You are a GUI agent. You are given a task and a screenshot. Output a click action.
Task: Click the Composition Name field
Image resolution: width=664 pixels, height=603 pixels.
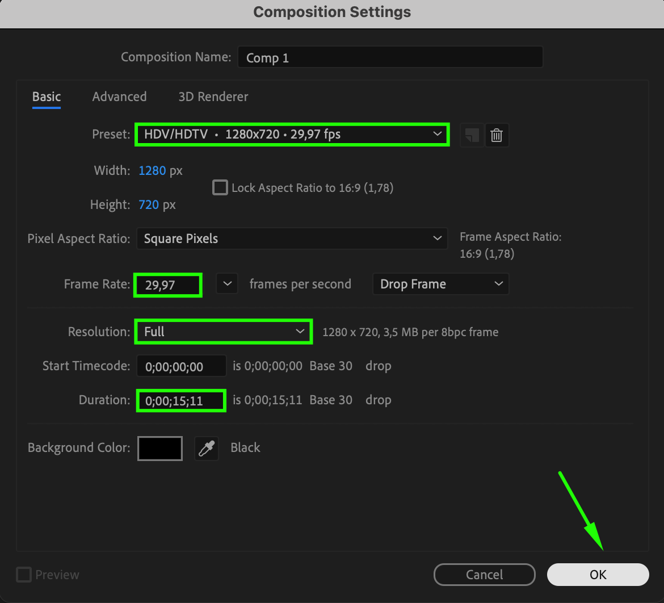[390, 57]
